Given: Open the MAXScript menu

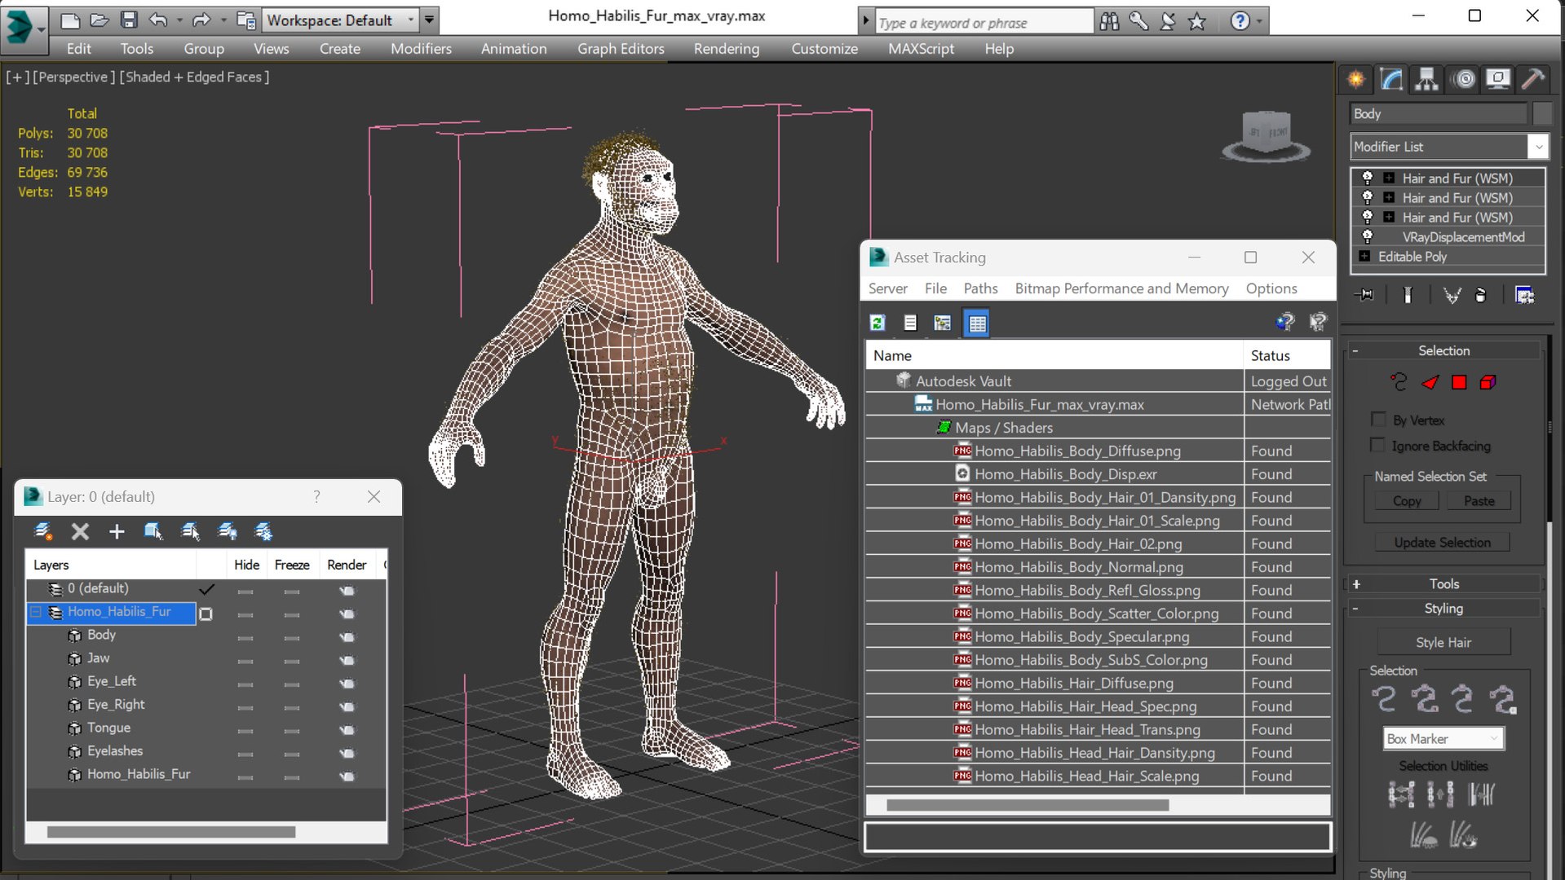Looking at the screenshot, I should pyautogui.click(x=921, y=49).
